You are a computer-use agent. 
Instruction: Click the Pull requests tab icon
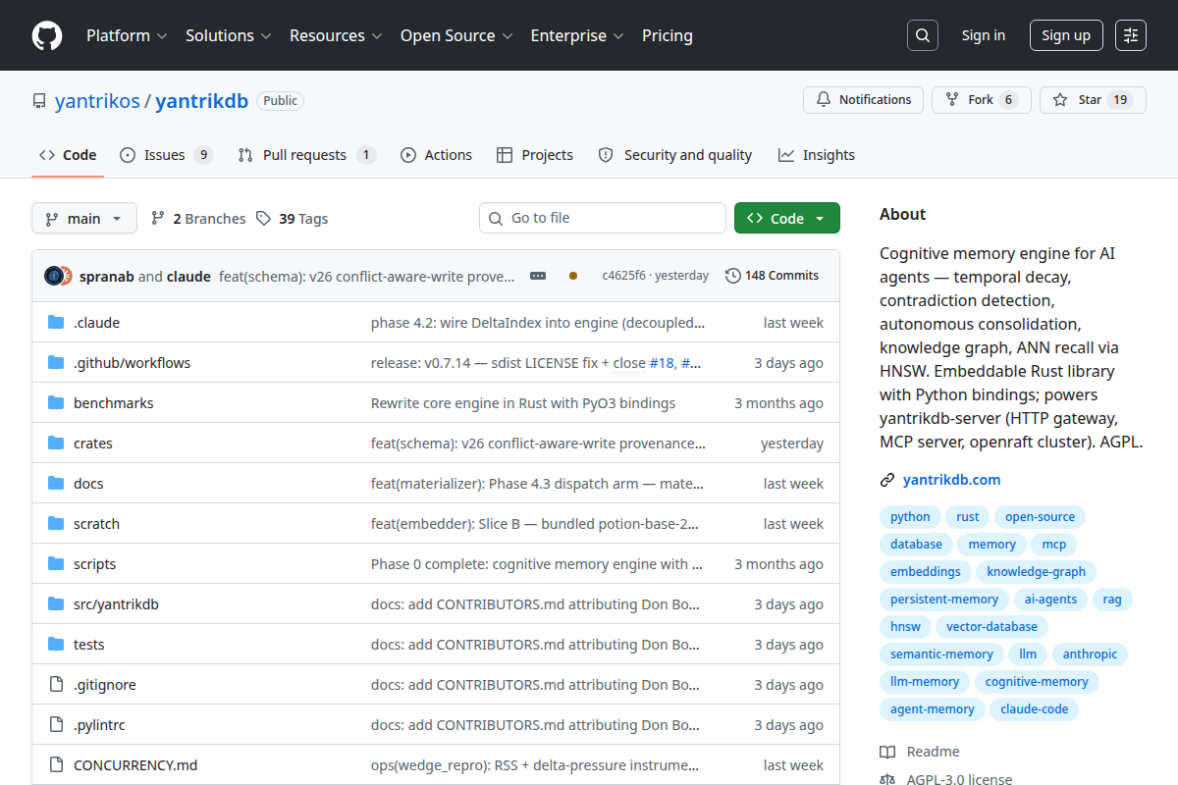pyautogui.click(x=245, y=155)
